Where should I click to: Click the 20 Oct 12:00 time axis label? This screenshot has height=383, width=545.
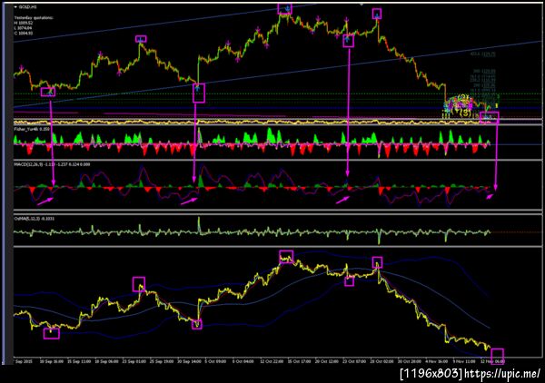(326, 361)
